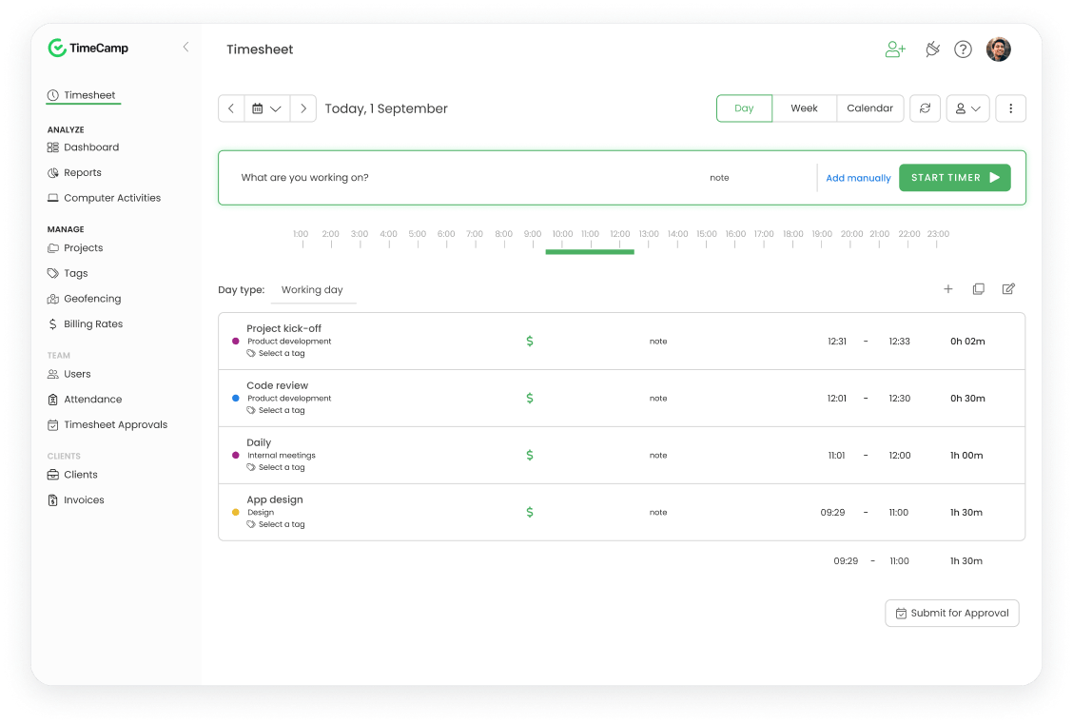Toggle billable status on the Code review entry

click(530, 398)
